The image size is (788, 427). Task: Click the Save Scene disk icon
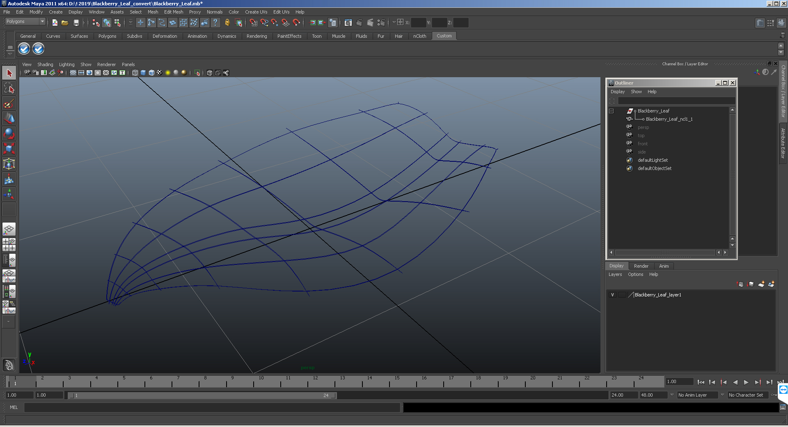tap(76, 23)
